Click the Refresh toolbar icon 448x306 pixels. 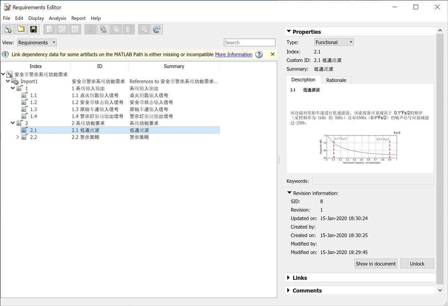(x=156, y=29)
